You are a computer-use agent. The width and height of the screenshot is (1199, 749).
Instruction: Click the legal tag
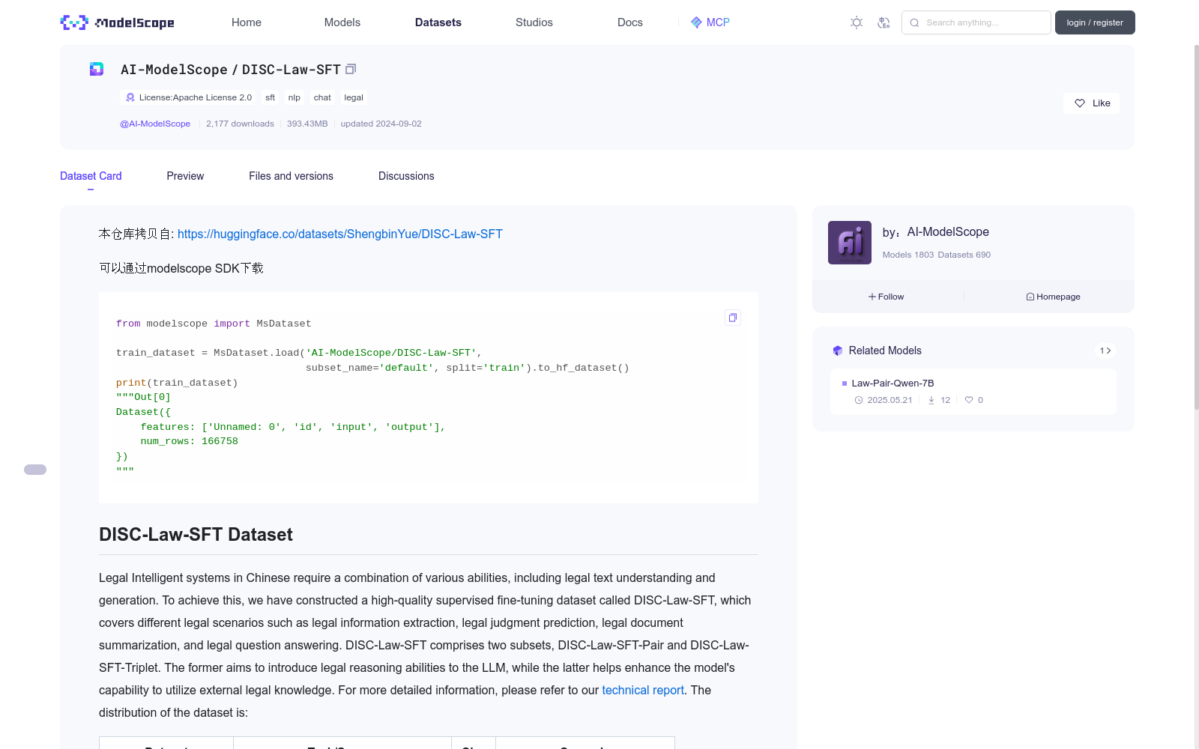[354, 97]
